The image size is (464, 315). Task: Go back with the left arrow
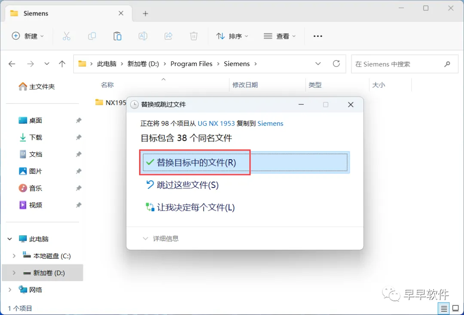pyautogui.click(x=12, y=64)
